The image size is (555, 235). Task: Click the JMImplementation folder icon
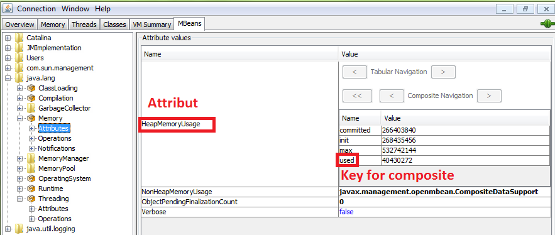(x=19, y=48)
